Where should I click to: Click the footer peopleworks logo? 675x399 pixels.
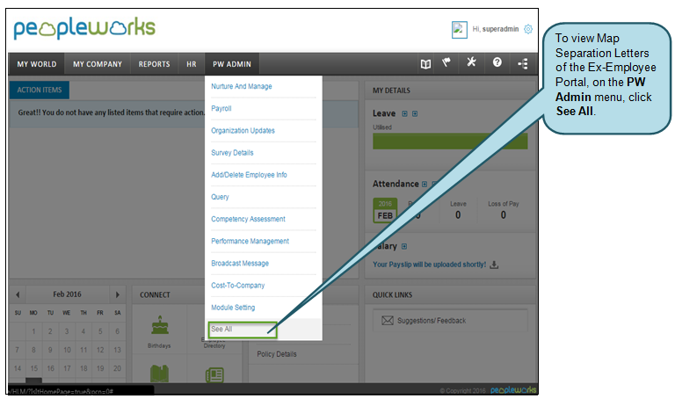513,390
